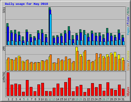Viewport: 131px width, 102px height.
Task: Click the 'Daily usage for May 2018' title
Action: pyautogui.click(x=26, y=4)
